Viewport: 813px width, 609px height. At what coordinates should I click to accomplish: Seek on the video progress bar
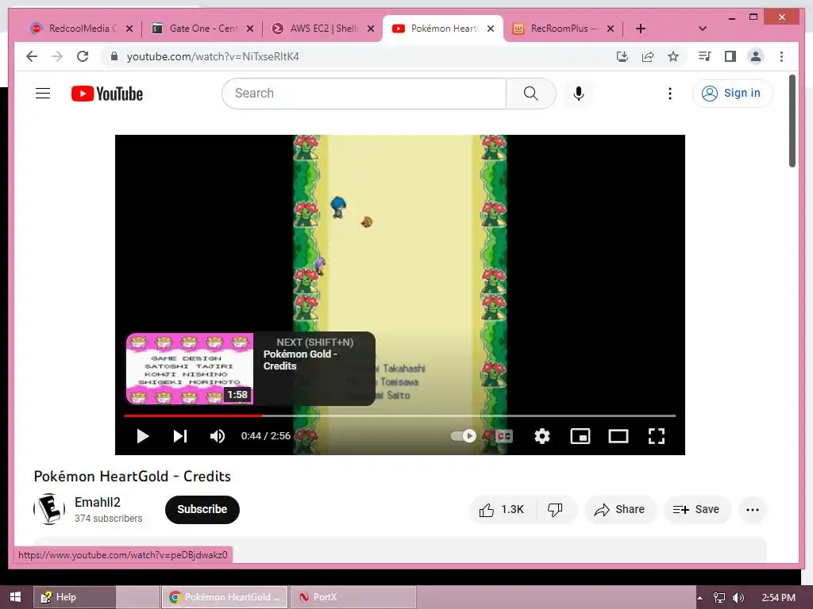(400, 416)
